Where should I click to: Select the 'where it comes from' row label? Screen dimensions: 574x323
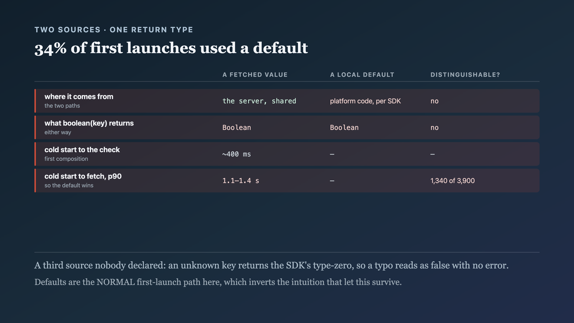[79, 97]
